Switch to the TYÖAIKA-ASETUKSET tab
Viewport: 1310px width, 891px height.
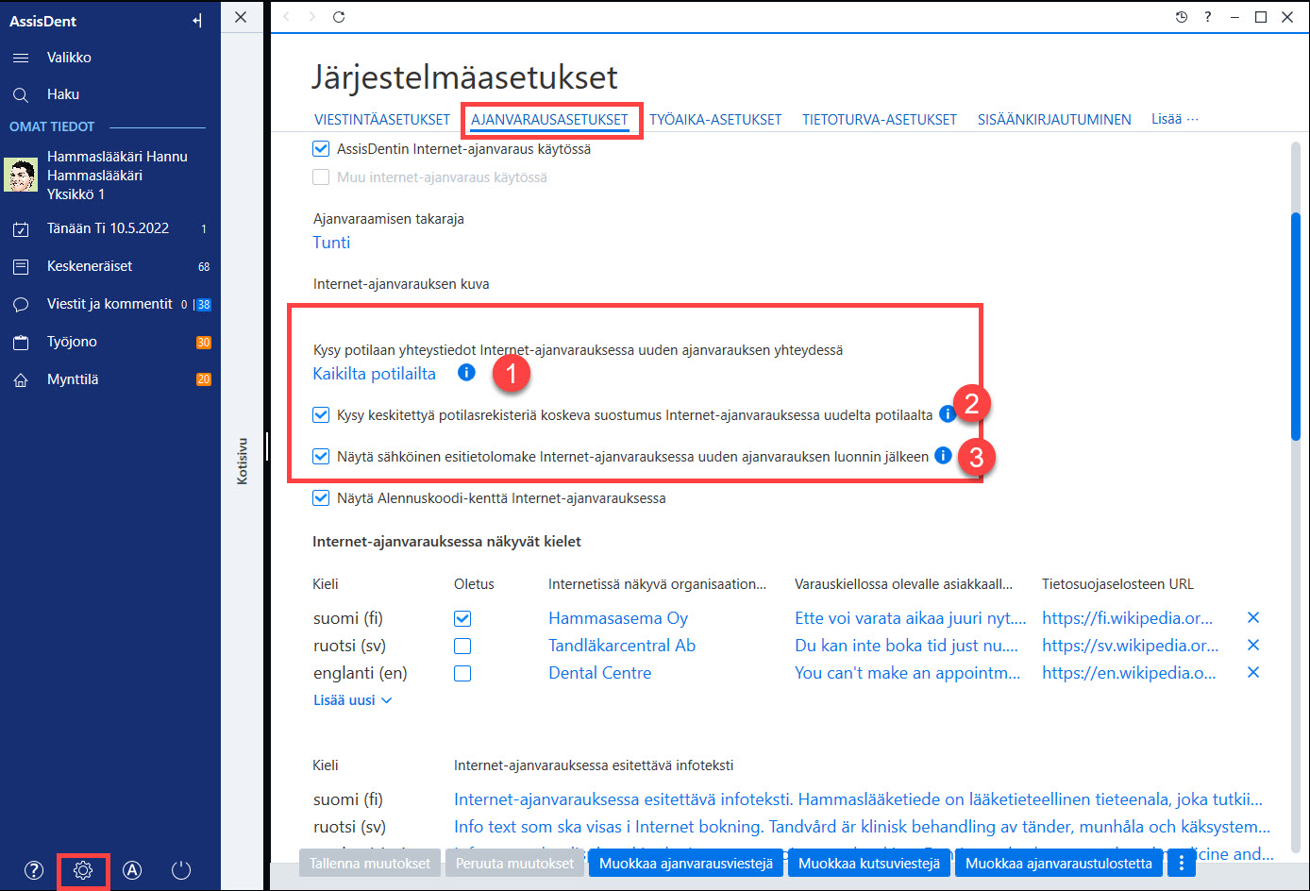click(x=715, y=120)
